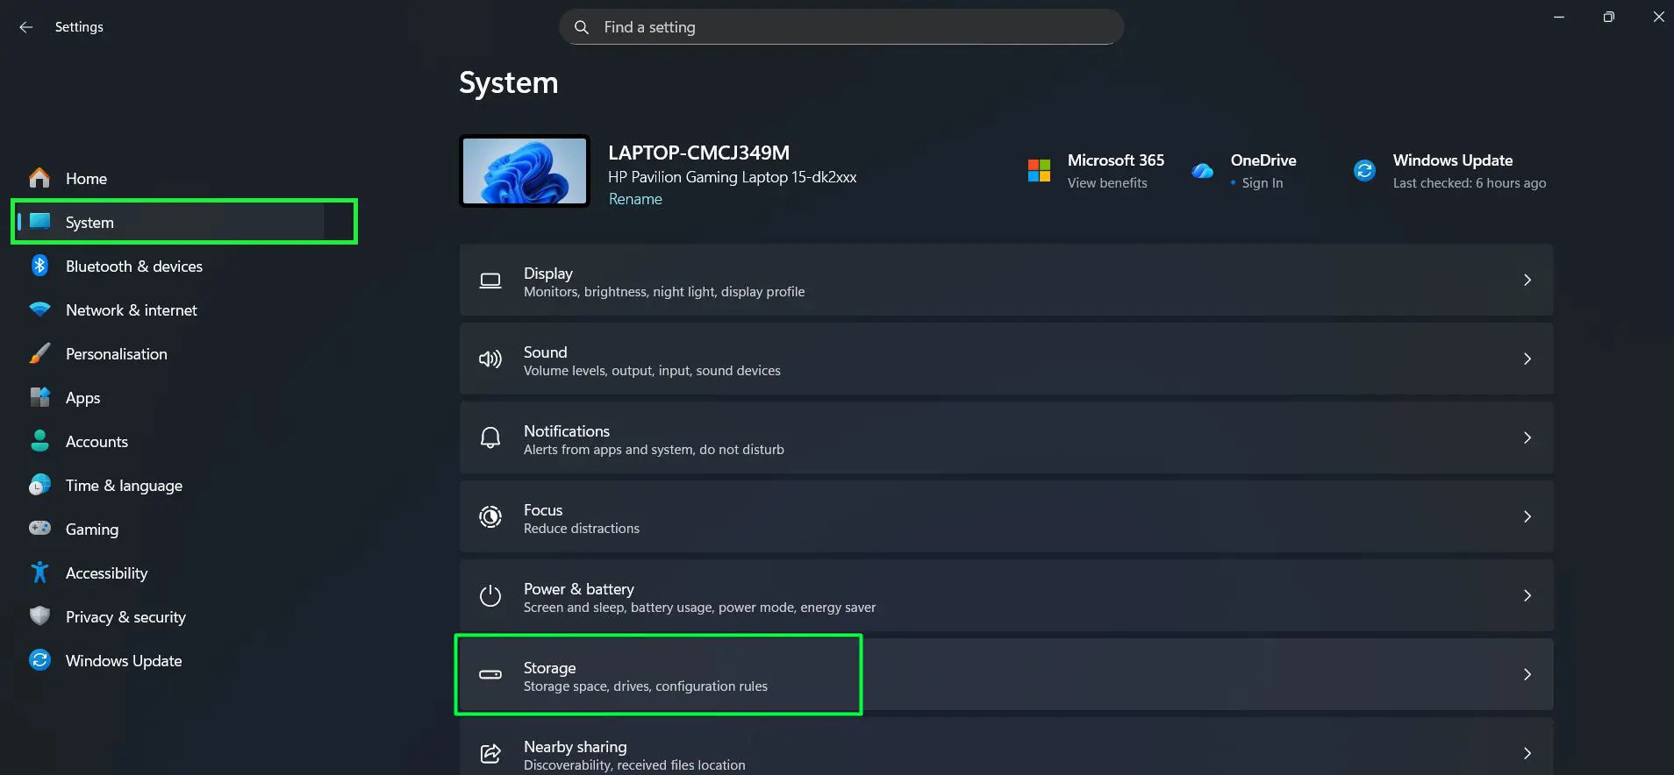The height and width of the screenshot is (775, 1674).
Task: Click Windows Update last checked text
Action: click(1470, 183)
